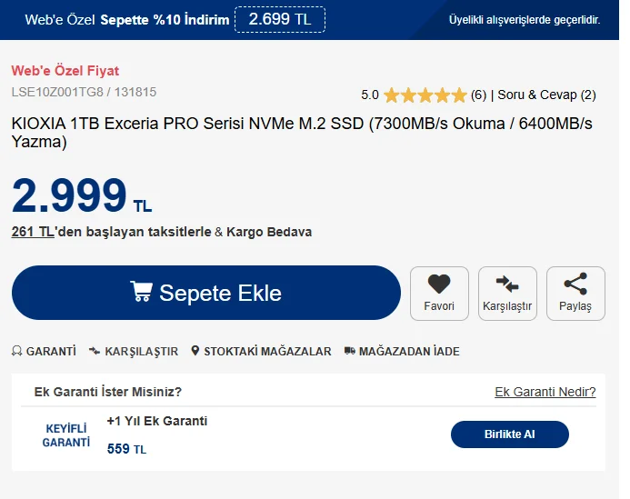Click the 2.699 TL cart discount price box

click(x=280, y=19)
